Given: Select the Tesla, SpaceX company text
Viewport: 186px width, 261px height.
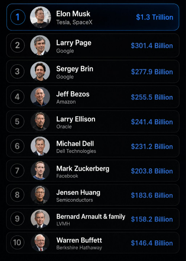Looking at the screenshot, I should point(74,22).
